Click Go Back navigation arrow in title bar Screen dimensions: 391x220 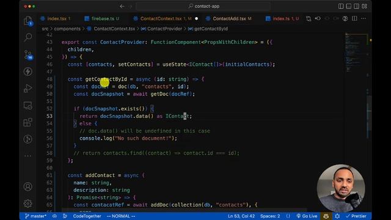[x=122, y=6]
